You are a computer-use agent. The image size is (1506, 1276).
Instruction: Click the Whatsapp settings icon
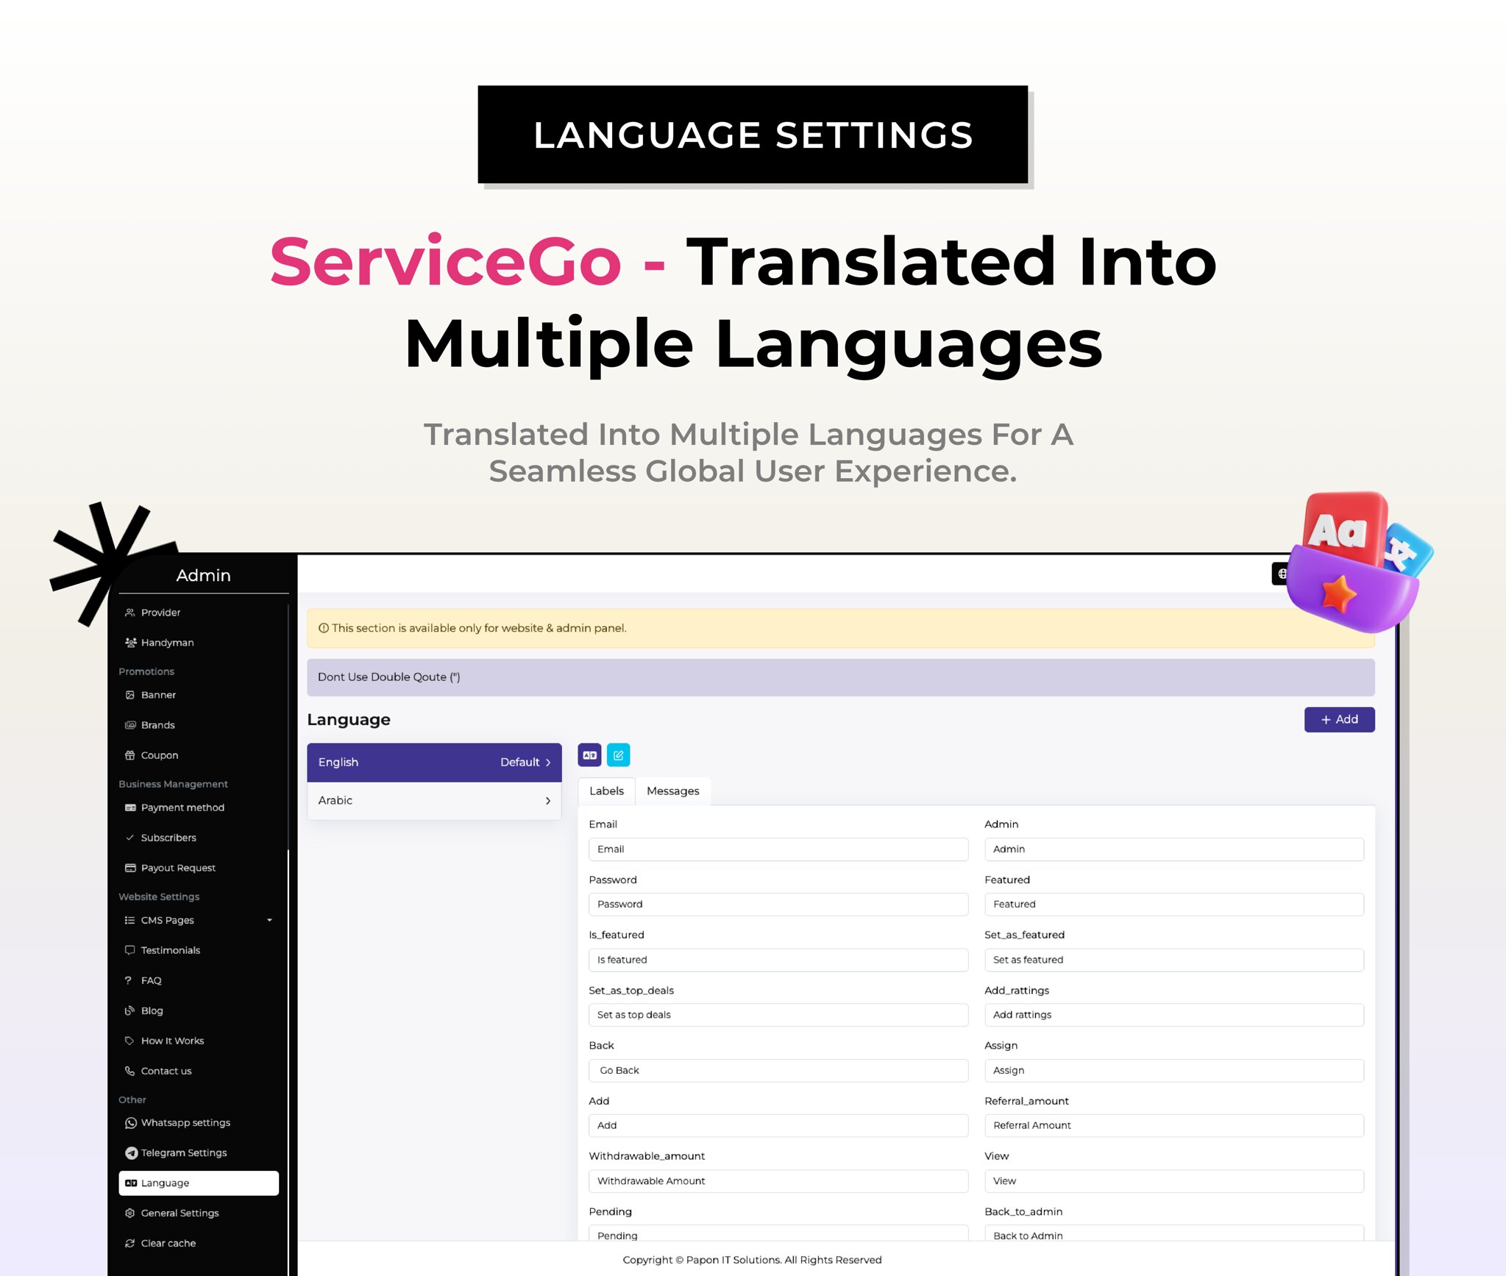pyautogui.click(x=131, y=1123)
